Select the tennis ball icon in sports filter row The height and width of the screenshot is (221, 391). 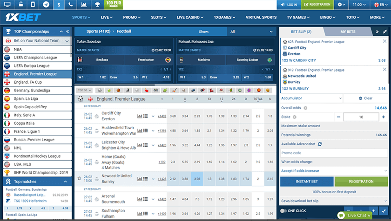coord(109,90)
